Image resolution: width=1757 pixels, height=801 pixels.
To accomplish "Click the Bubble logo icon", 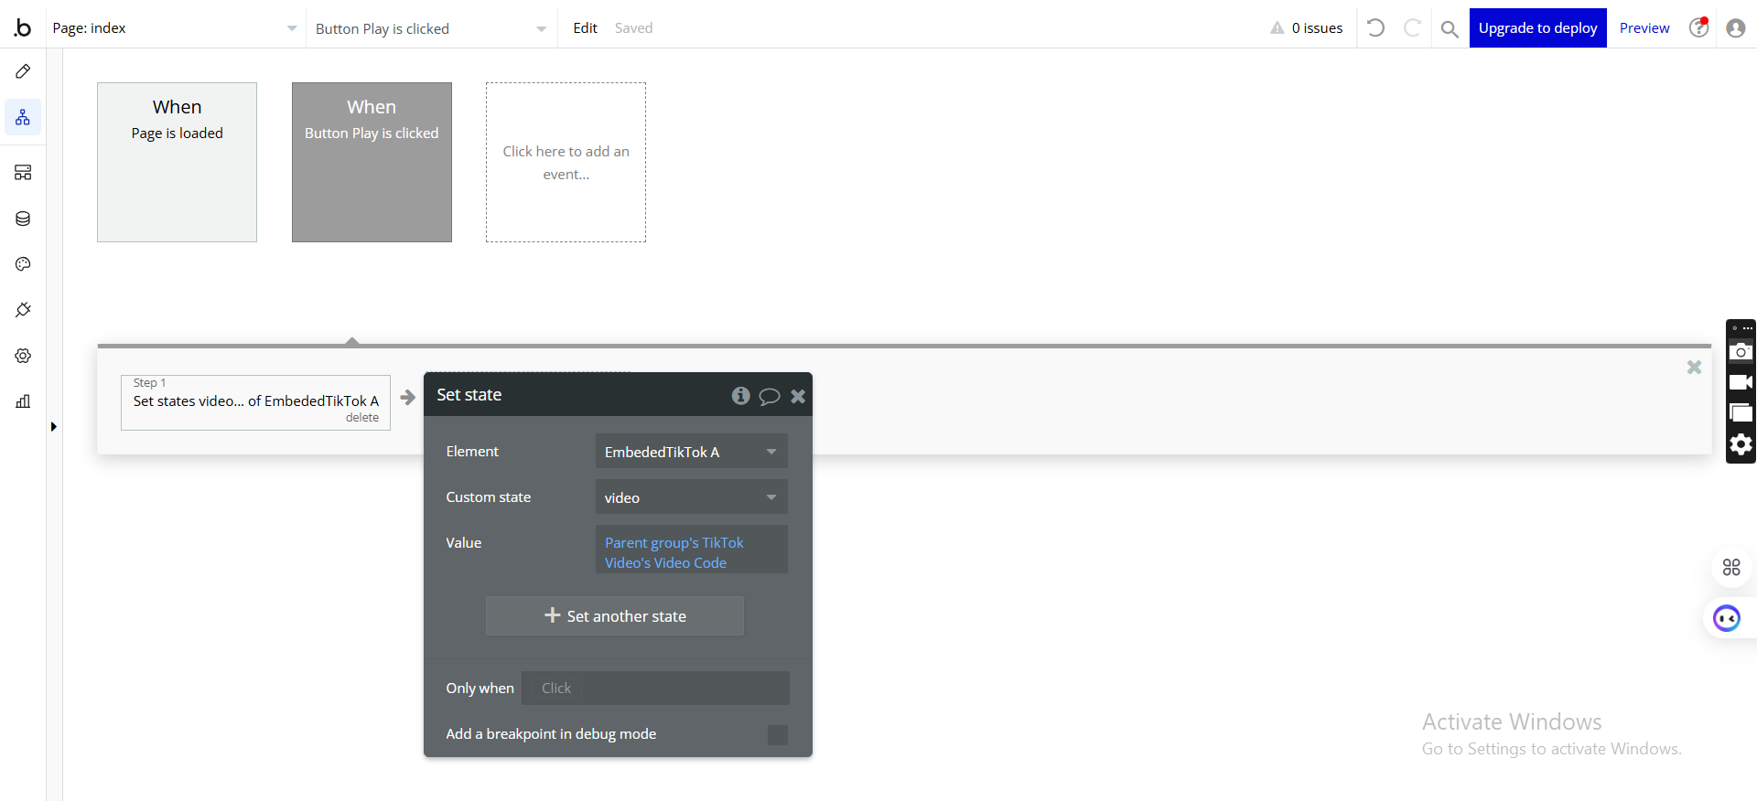I will click(22, 27).
